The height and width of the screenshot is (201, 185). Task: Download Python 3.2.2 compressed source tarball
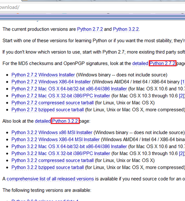[x=52, y=160]
